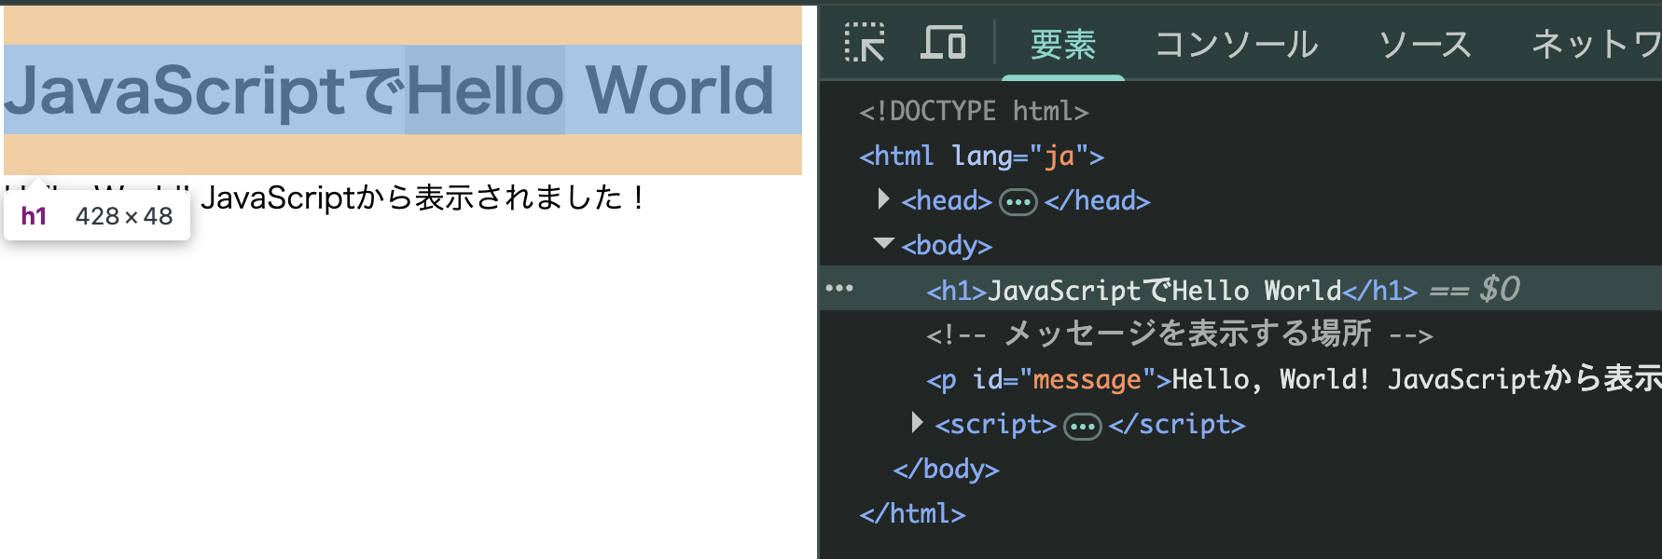Expand the collapsed script ellipsis badge
Image resolution: width=1662 pixels, height=559 pixels.
coord(1083,426)
